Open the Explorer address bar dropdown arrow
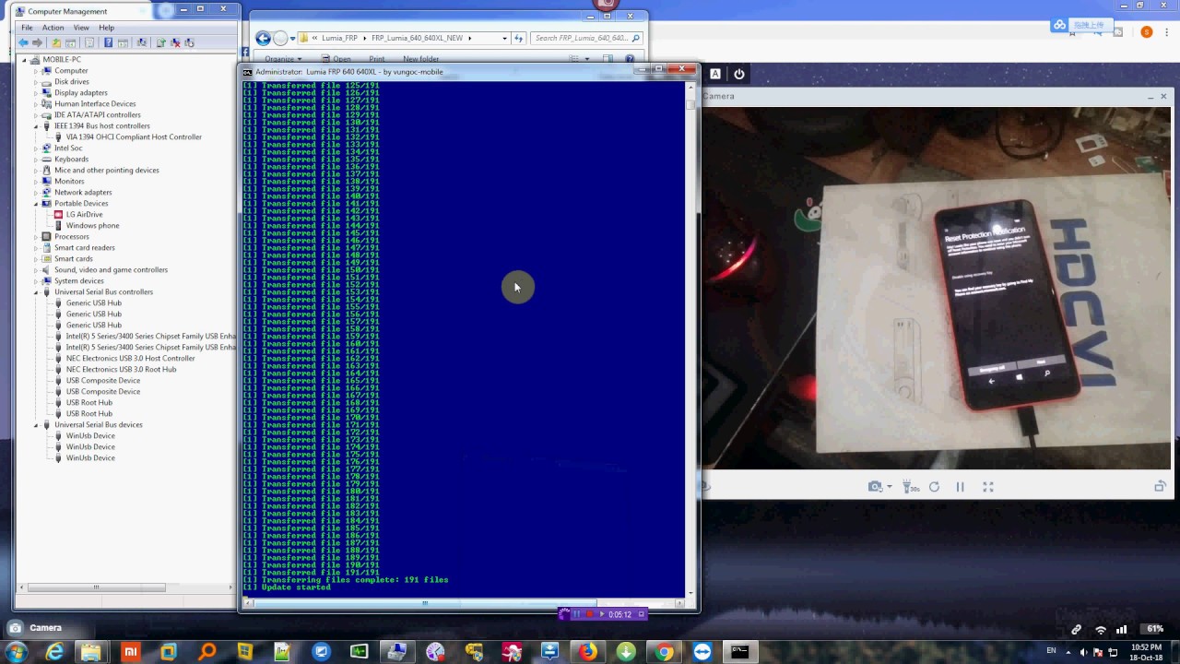The width and height of the screenshot is (1180, 664). tap(504, 38)
